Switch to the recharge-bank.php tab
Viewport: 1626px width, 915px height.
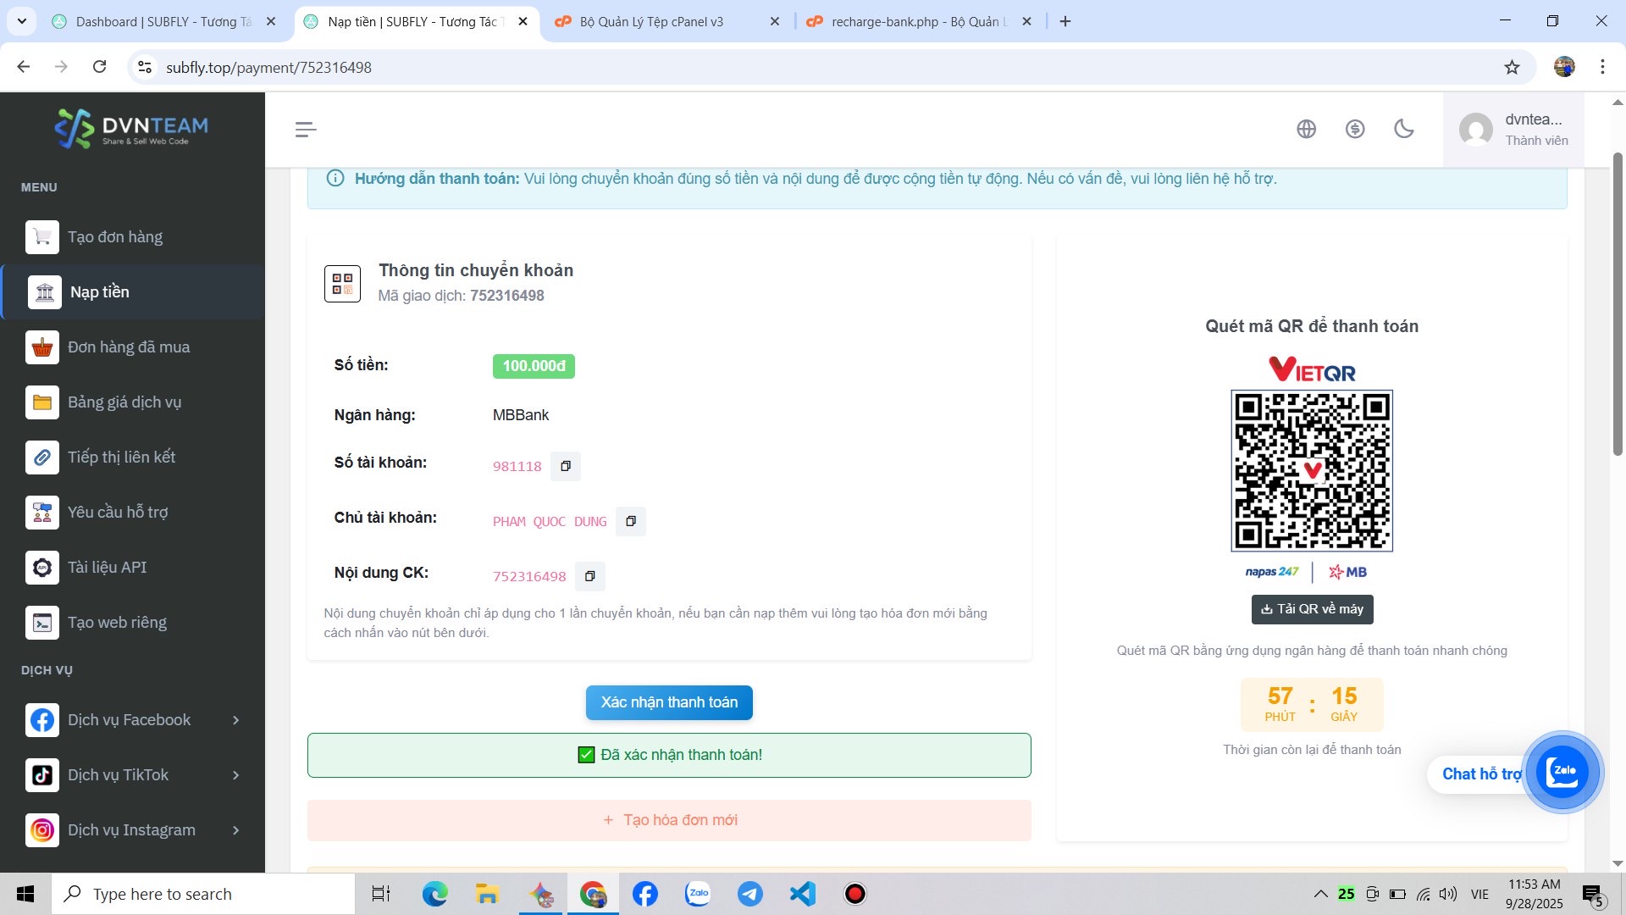point(919,21)
